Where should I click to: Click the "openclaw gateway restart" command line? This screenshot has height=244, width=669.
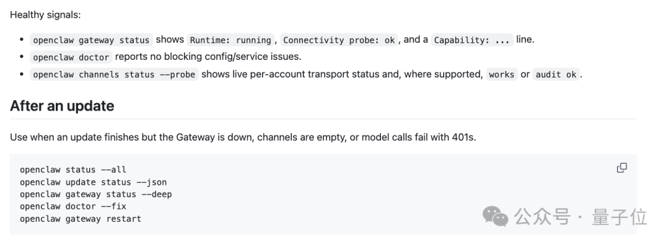(80, 219)
